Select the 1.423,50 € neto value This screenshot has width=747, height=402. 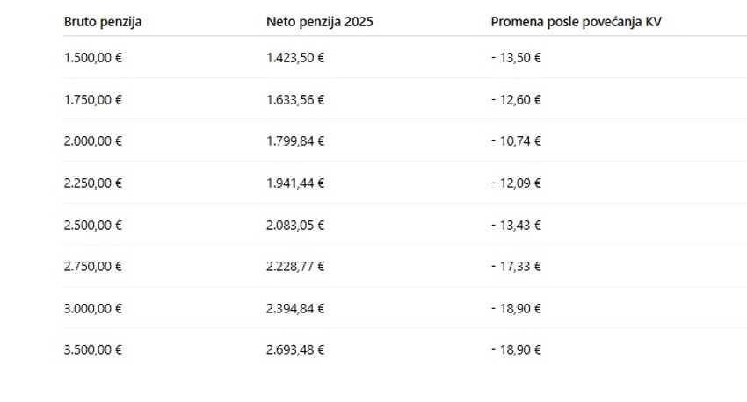click(x=295, y=58)
